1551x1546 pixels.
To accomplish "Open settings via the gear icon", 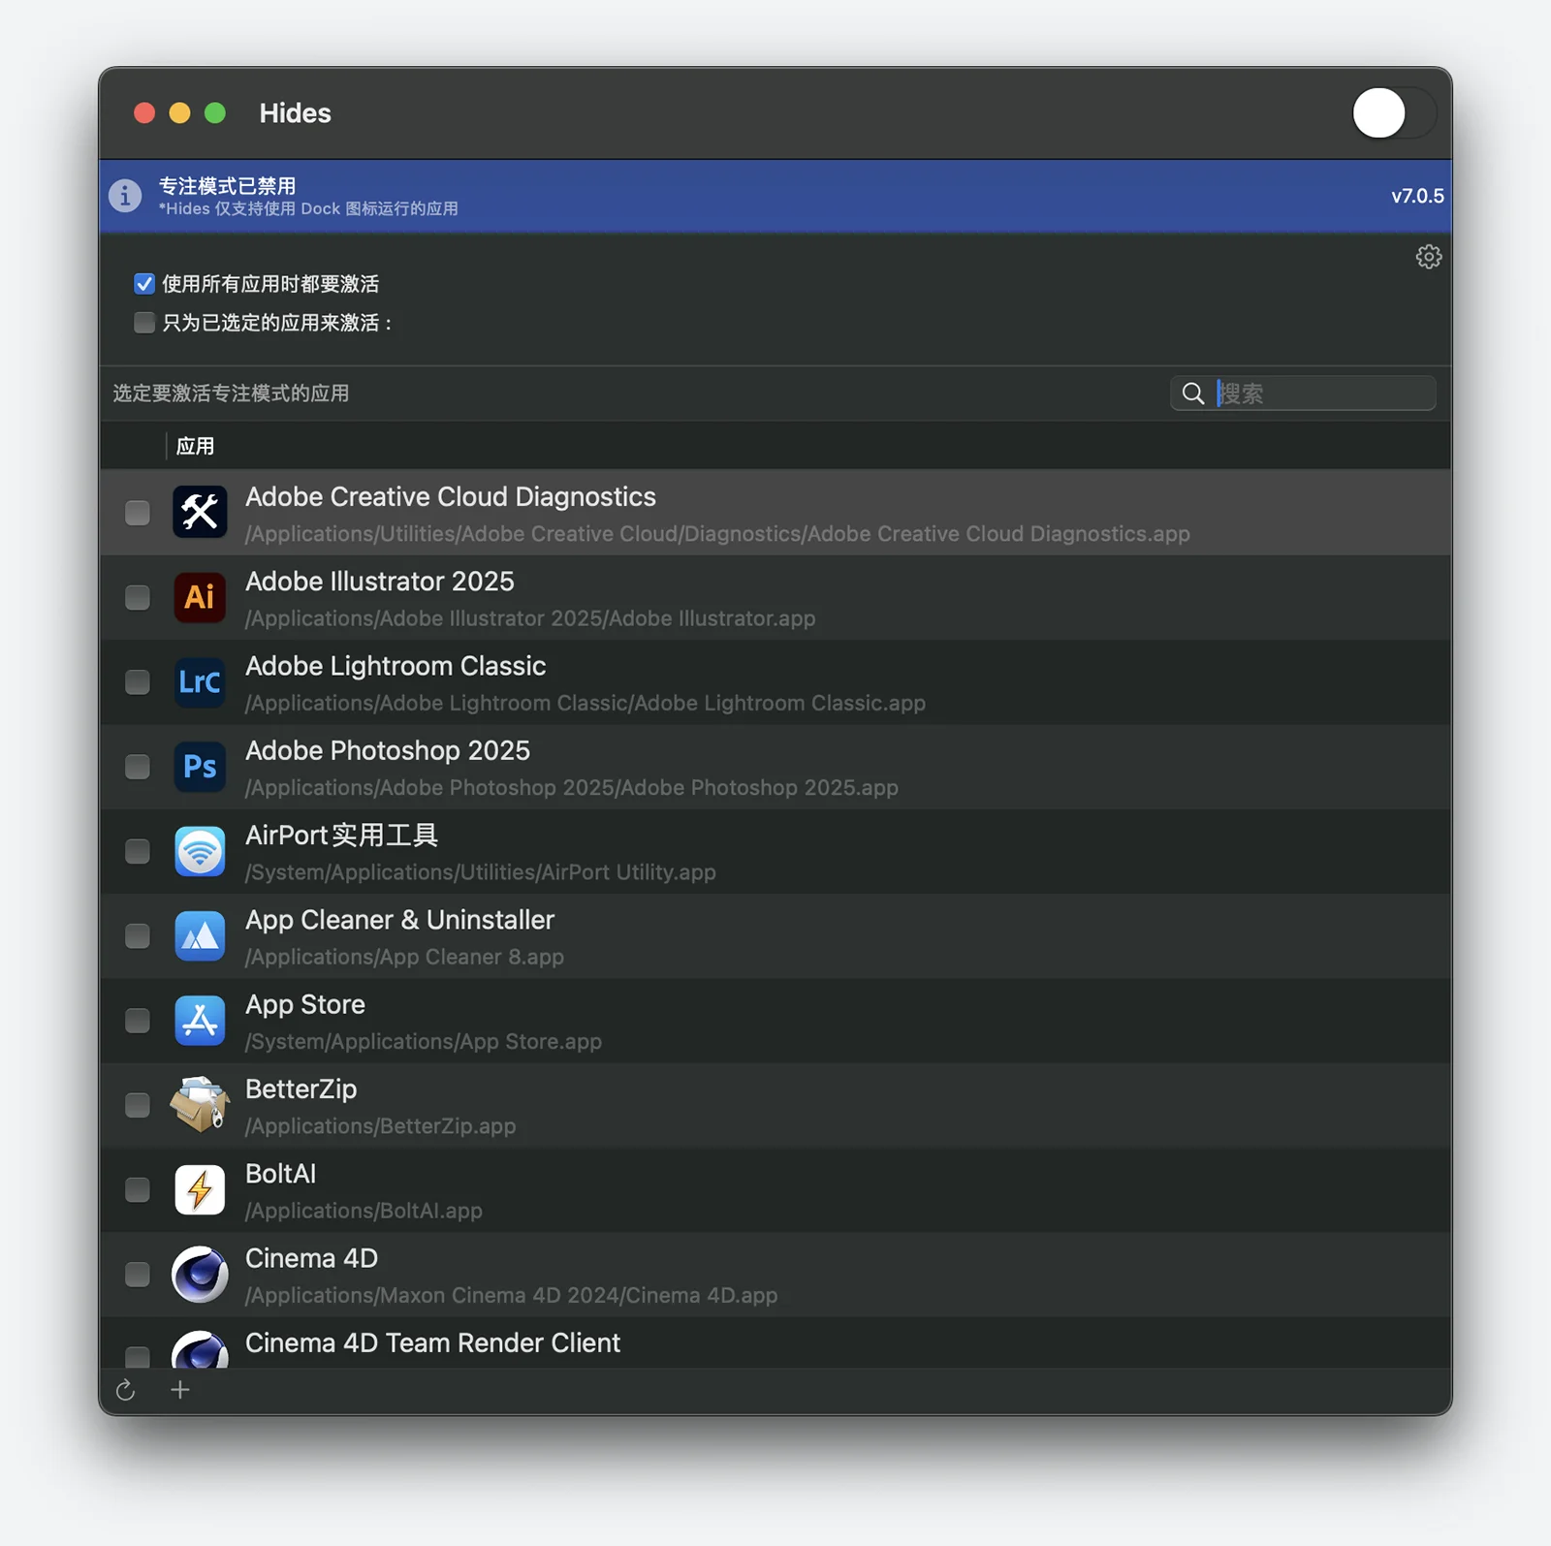I will pos(1428,257).
